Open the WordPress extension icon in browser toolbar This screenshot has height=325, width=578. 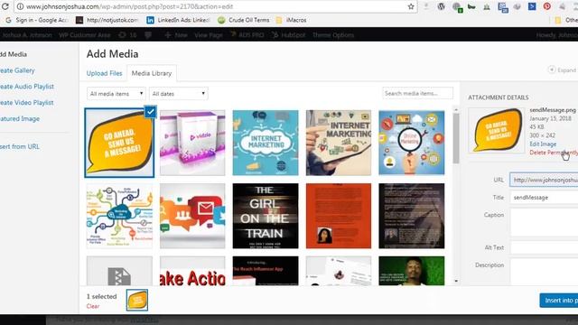(441, 6)
